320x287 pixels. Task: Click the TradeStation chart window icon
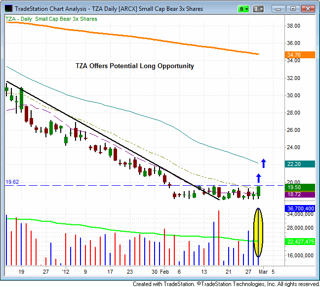(x=7, y=8)
